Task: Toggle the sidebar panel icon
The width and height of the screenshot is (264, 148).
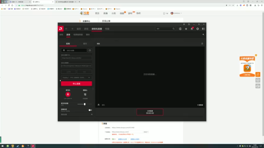Action: (203, 29)
